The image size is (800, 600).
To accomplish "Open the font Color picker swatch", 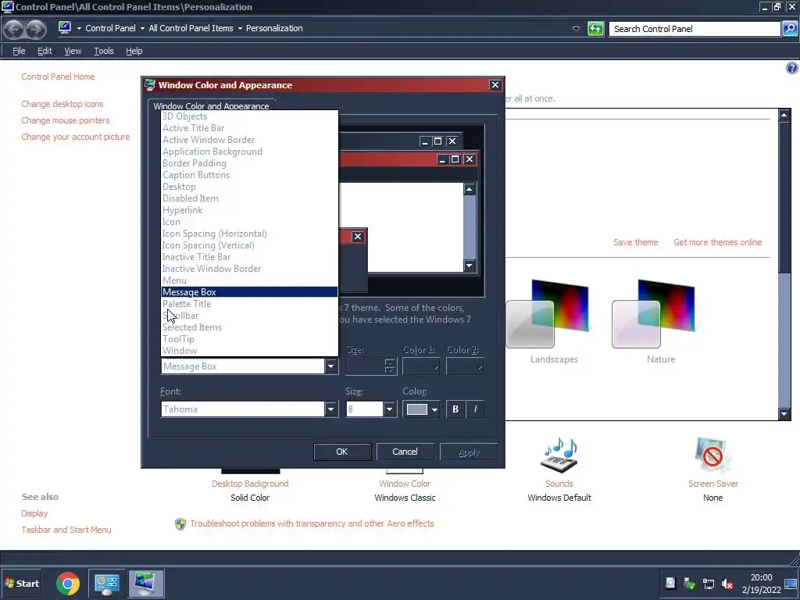I will click(x=421, y=409).
